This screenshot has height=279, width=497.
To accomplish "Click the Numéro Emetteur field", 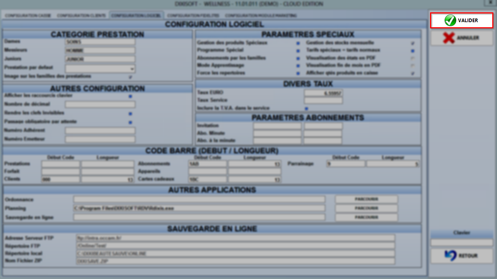I will click(100, 139).
